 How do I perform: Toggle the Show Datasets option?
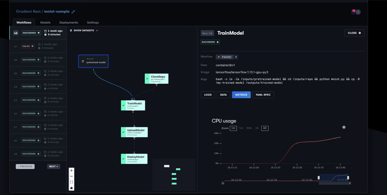pyautogui.click(x=84, y=31)
